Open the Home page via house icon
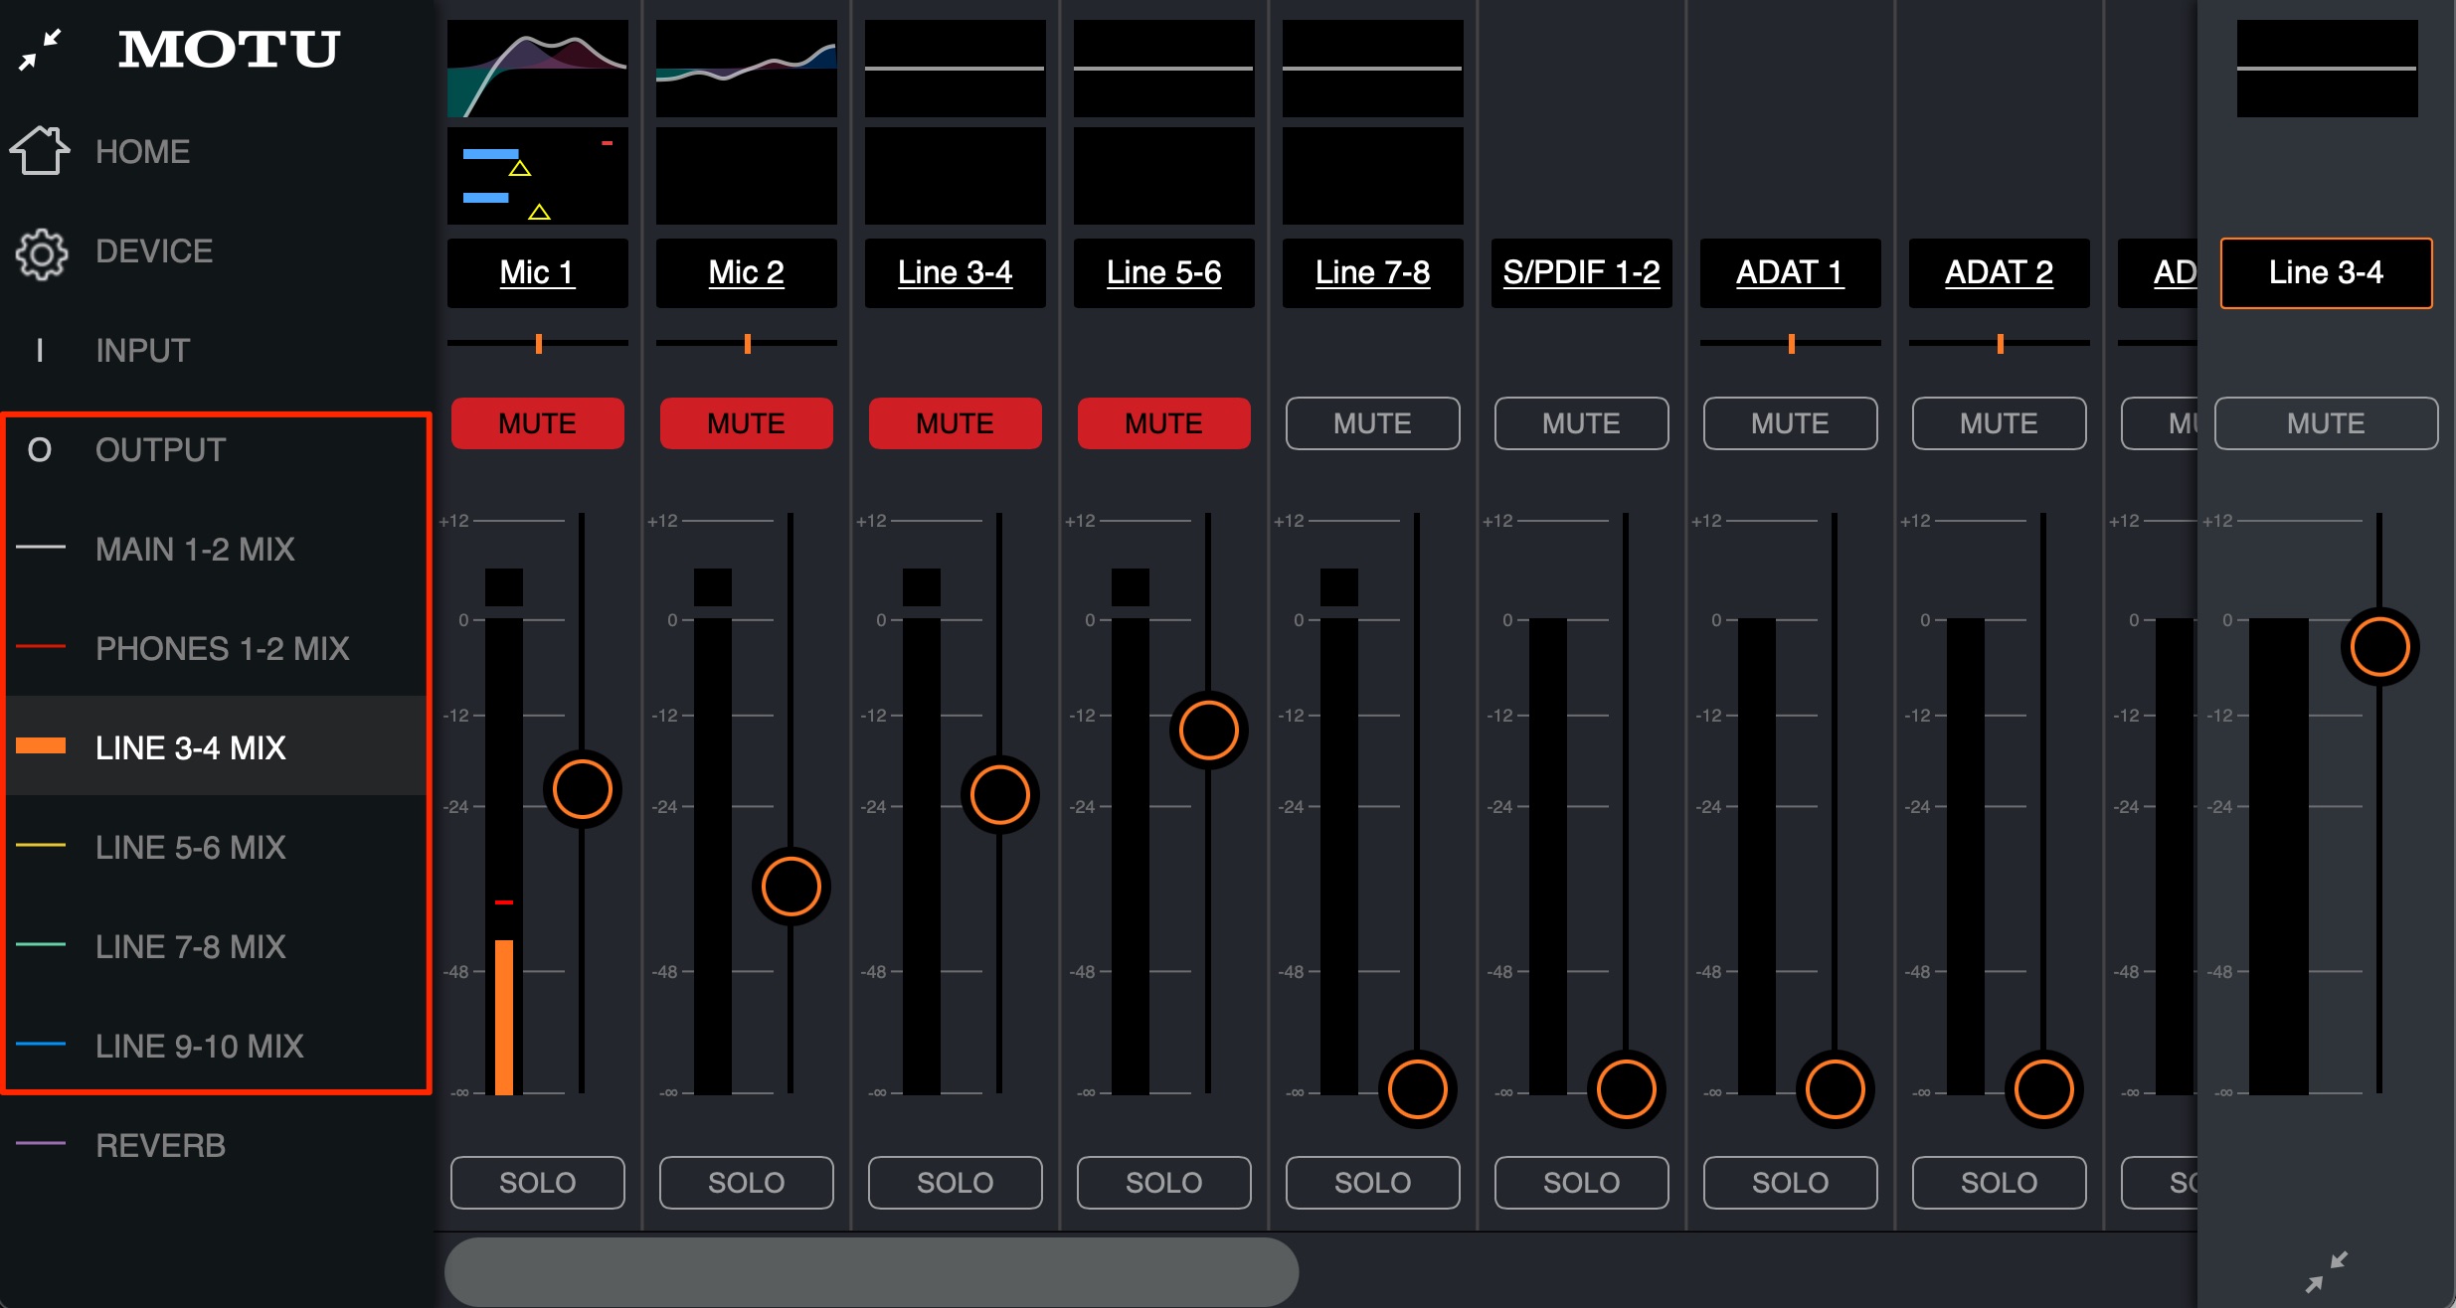Image resolution: width=2456 pixels, height=1308 pixels. point(40,151)
